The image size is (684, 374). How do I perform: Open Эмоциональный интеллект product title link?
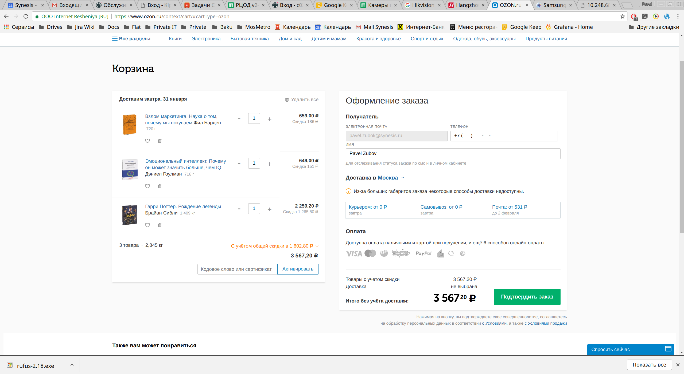pos(185,164)
